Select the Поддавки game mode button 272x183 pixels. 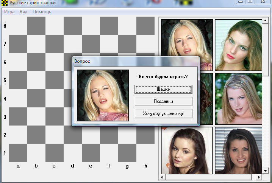click(163, 101)
